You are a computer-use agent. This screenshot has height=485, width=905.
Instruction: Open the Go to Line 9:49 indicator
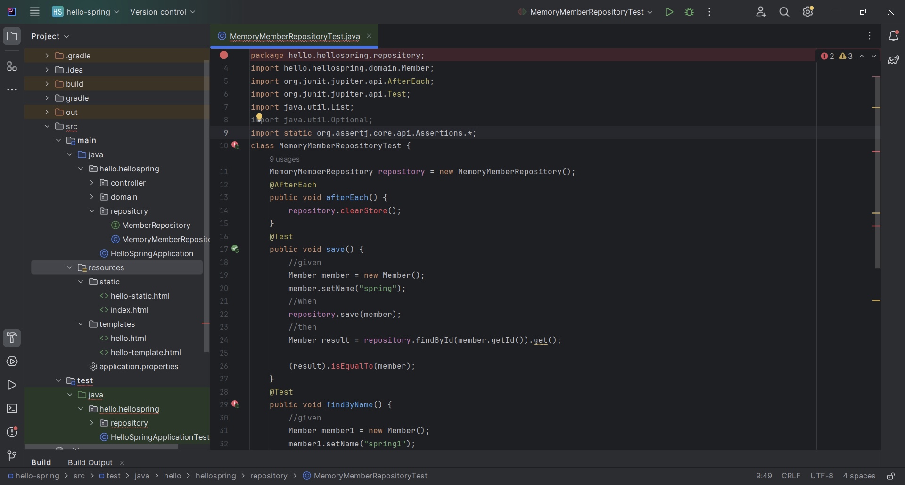(x=764, y=476)
